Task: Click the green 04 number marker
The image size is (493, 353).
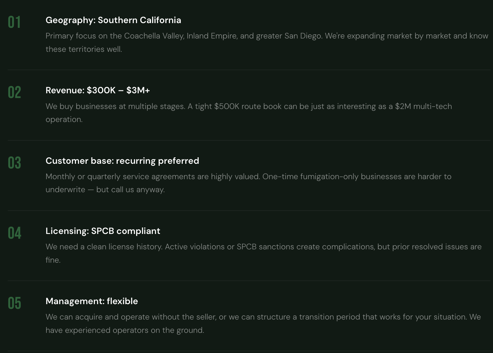Action: coord(14,233)
